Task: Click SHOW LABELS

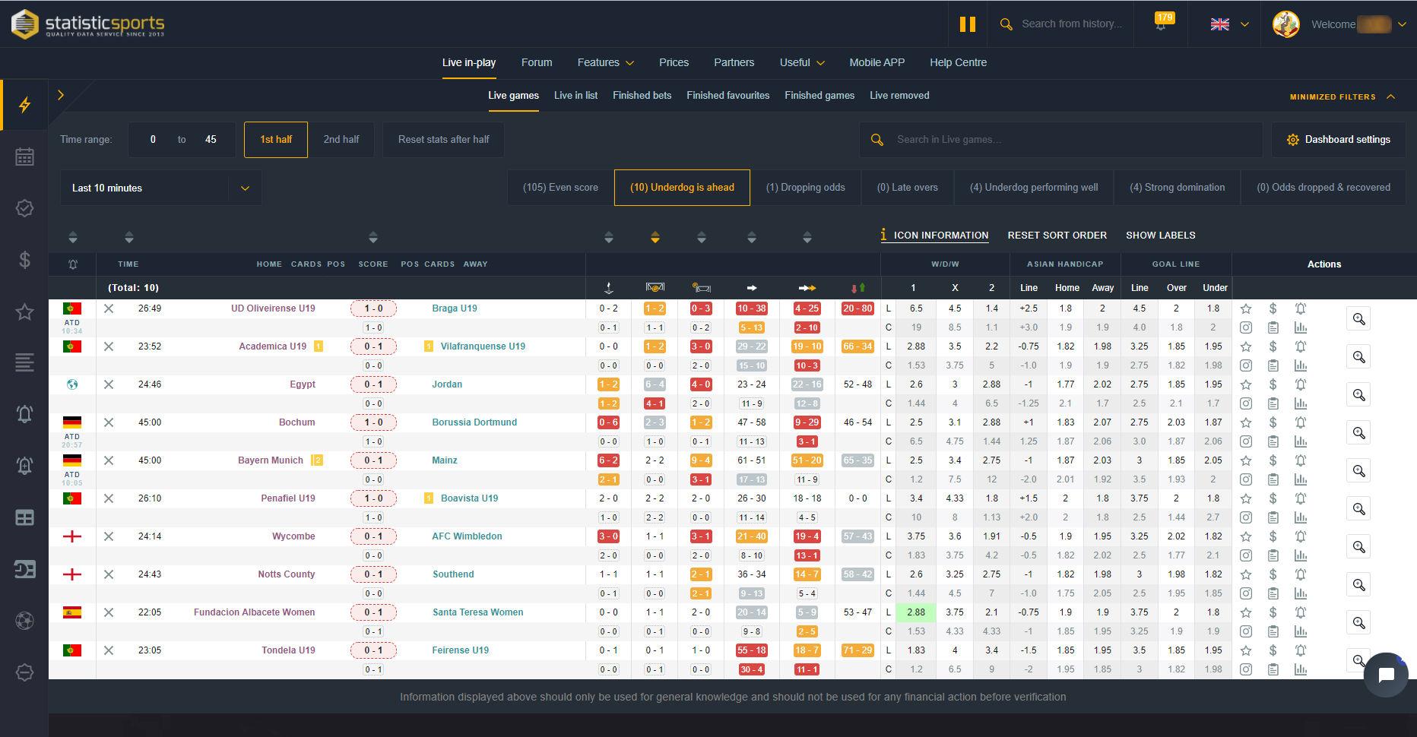Action: (x=1160, y=236)
